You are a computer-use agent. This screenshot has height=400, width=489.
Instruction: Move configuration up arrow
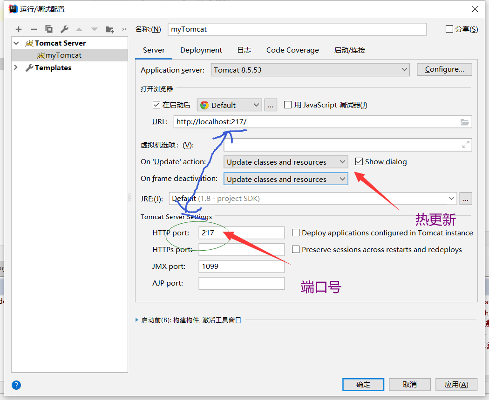pyautogui.click(x=79, y=29)
